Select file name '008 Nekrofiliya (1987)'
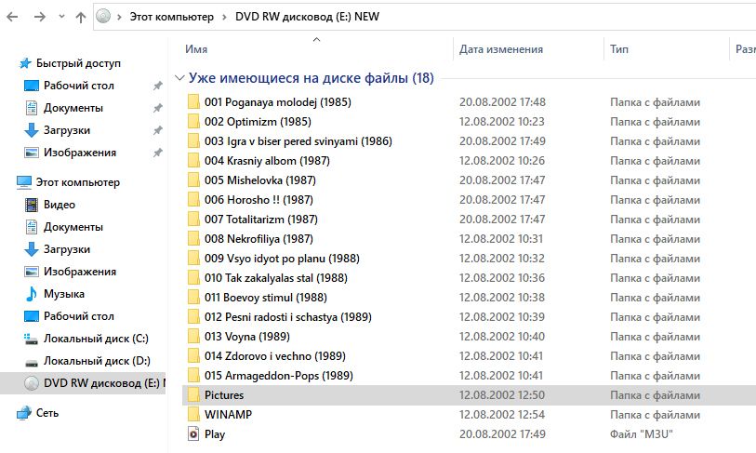Viewport: 756px width, 453px height. point(259,239)
